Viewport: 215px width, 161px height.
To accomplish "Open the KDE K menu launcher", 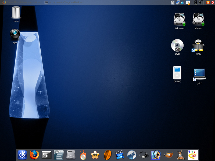I will (22, 155).
